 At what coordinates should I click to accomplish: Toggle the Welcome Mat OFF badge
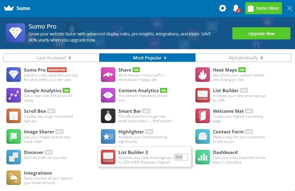pos(249,111)
